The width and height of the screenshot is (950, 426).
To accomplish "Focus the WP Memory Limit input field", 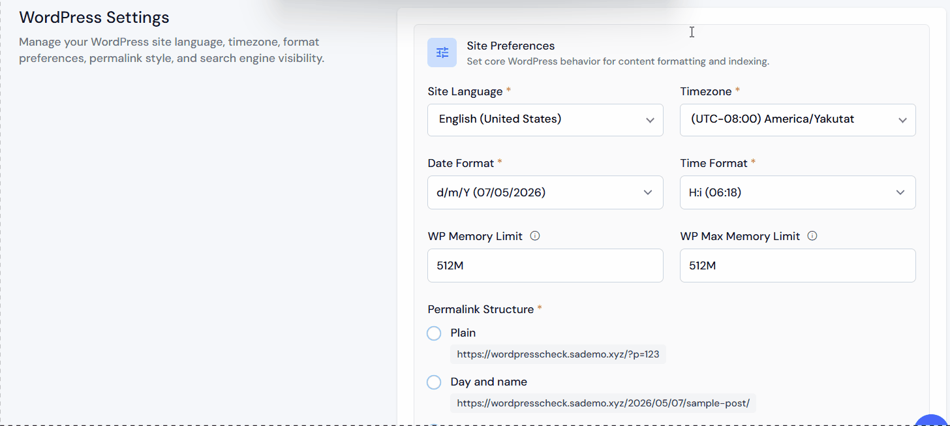I will [x=545, y=266].
